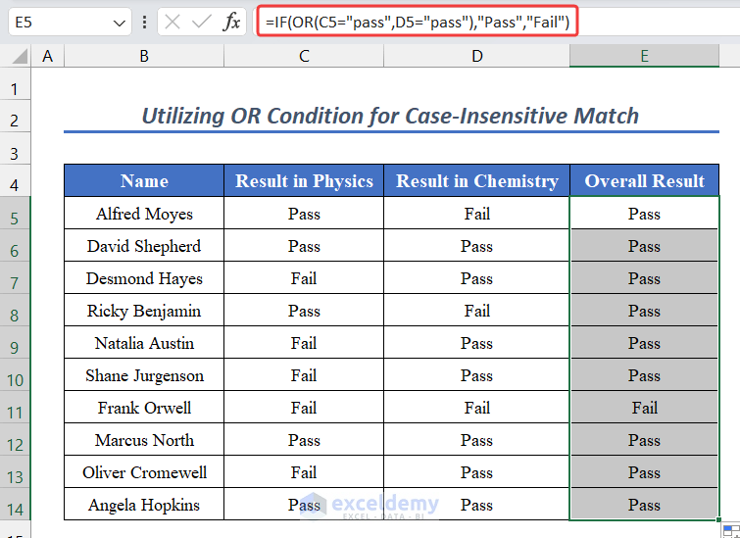Click the Name Box showing E5
The image size is (740, 538).
tap(59, 22)
